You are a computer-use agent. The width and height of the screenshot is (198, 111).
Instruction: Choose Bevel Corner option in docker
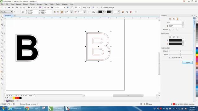coord(177,30)
